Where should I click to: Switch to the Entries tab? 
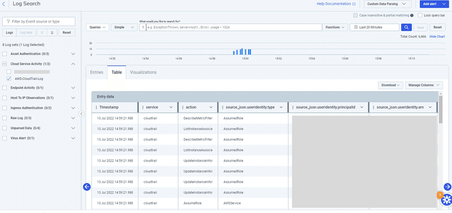pos(97,72)
